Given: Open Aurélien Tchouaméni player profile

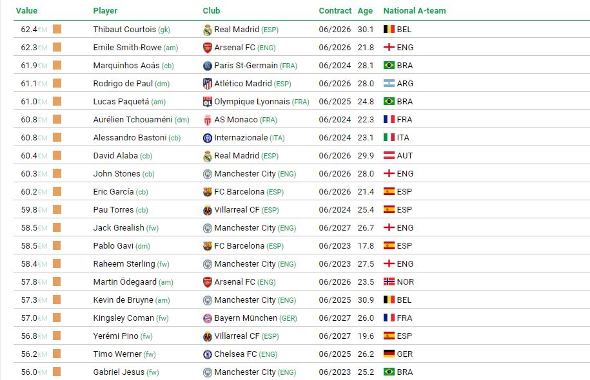Looking at the screenshot, I should tap(133, 120).
